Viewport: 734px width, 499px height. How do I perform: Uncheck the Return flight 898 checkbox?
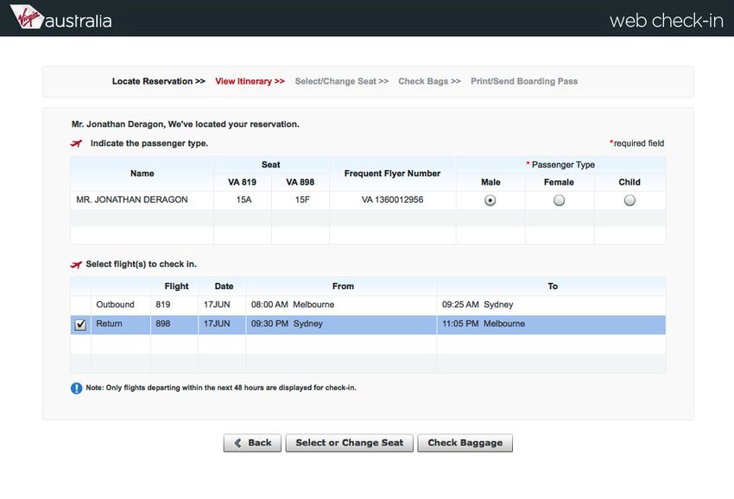pyautogui.click(x=80, y=325)
